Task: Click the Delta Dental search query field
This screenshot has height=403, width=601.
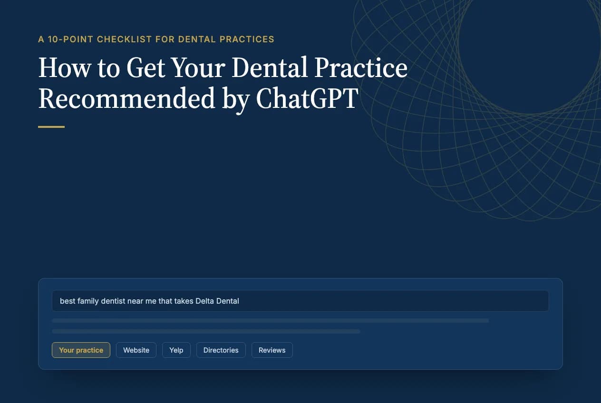Action: [300, 301]
